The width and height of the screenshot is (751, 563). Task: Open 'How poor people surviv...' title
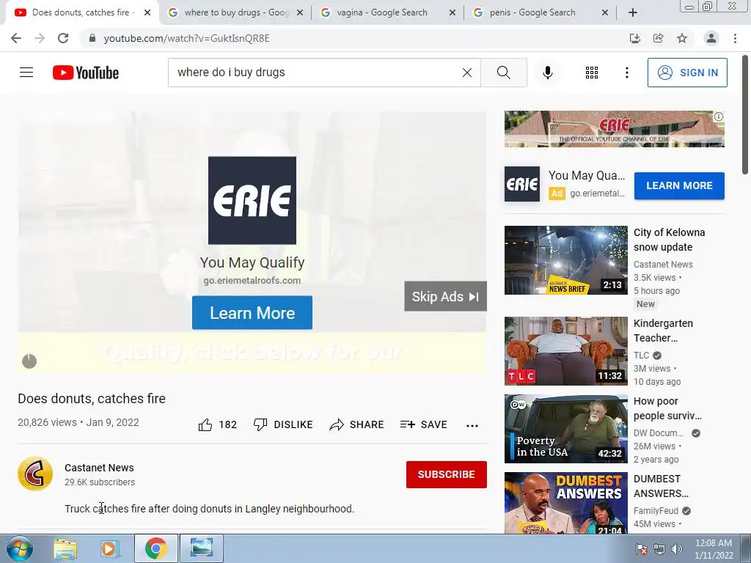pyautogui.click(x=667, y=408)
